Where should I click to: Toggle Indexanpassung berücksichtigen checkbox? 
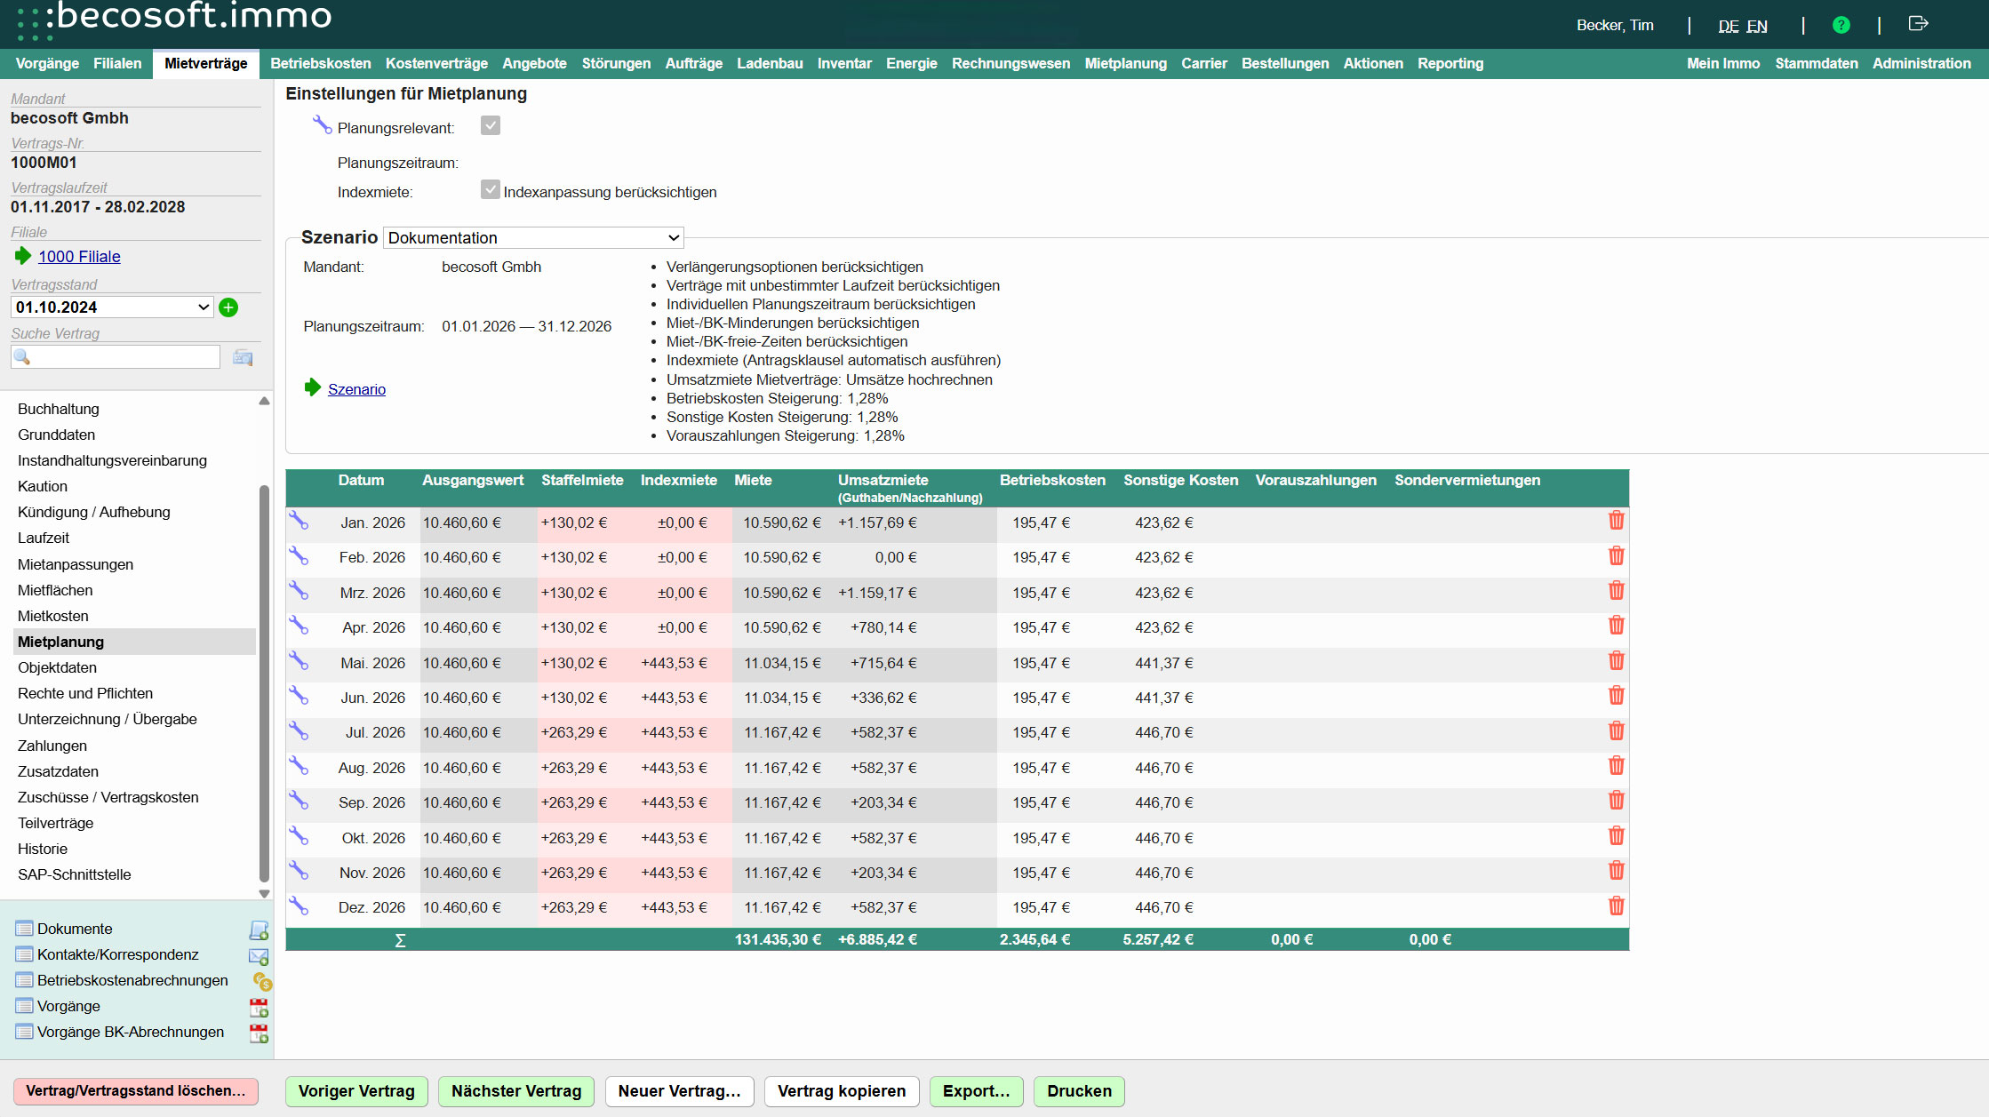491,190
